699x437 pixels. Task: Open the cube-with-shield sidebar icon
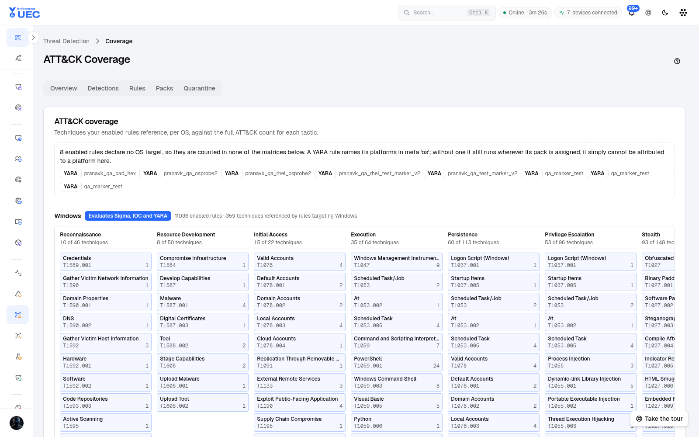tap(18, 243)
